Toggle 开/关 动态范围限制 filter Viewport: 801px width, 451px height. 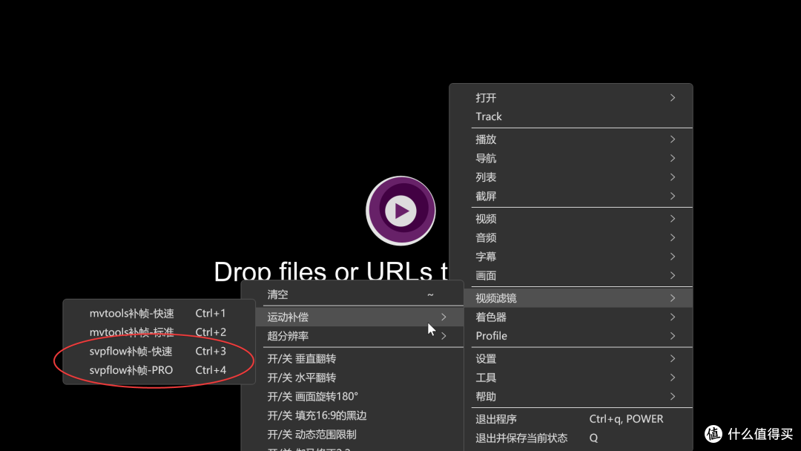click(352, 434)
